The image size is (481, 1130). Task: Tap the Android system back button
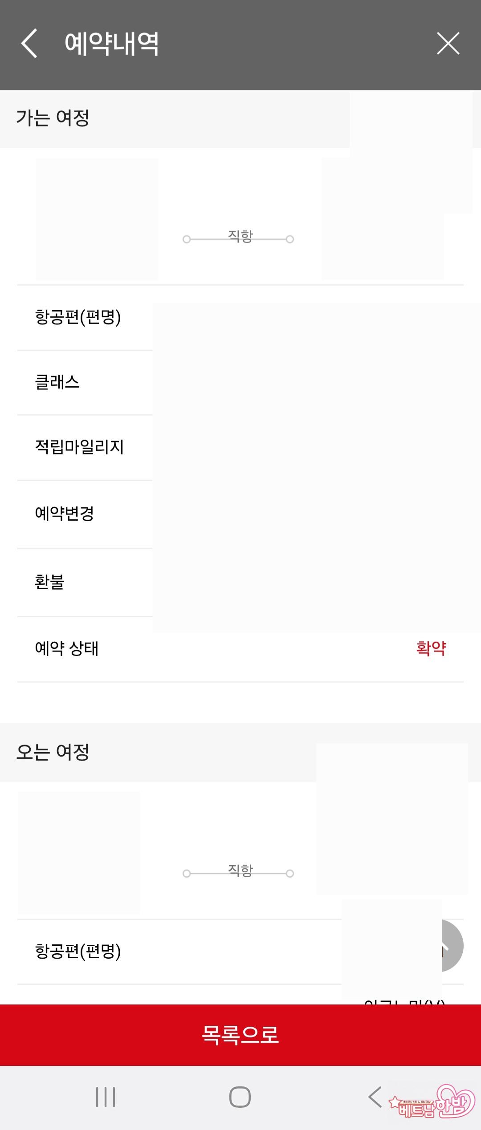[x=375, y=1097]
